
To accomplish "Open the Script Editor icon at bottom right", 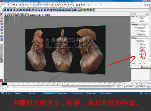I will pos(150,89).
